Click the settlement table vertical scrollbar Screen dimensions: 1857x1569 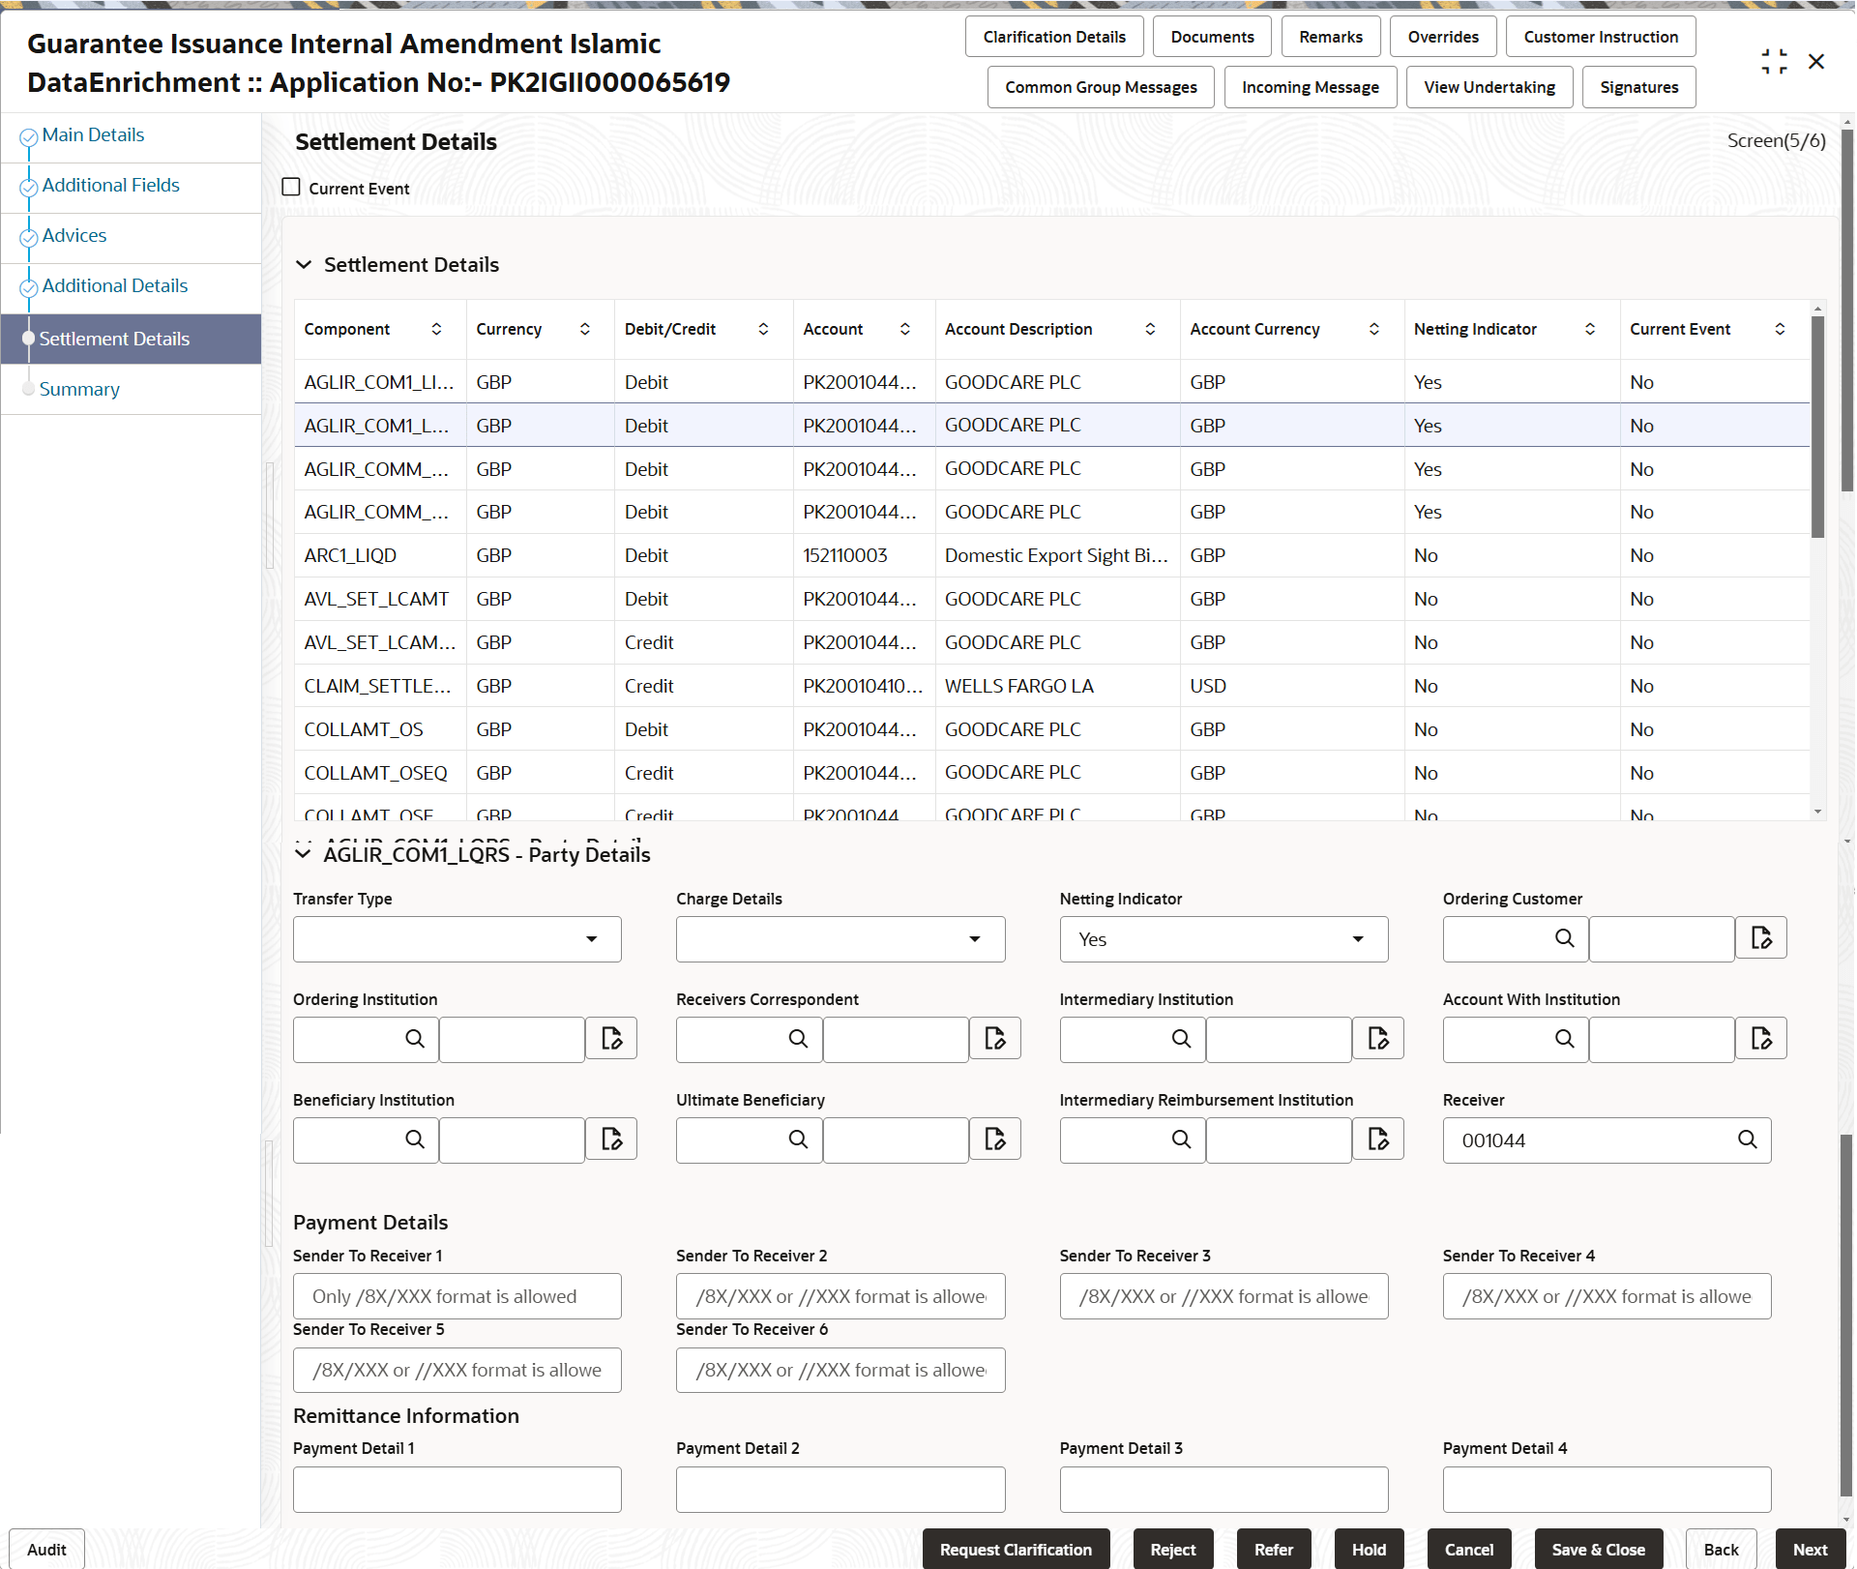(1817, 426)
